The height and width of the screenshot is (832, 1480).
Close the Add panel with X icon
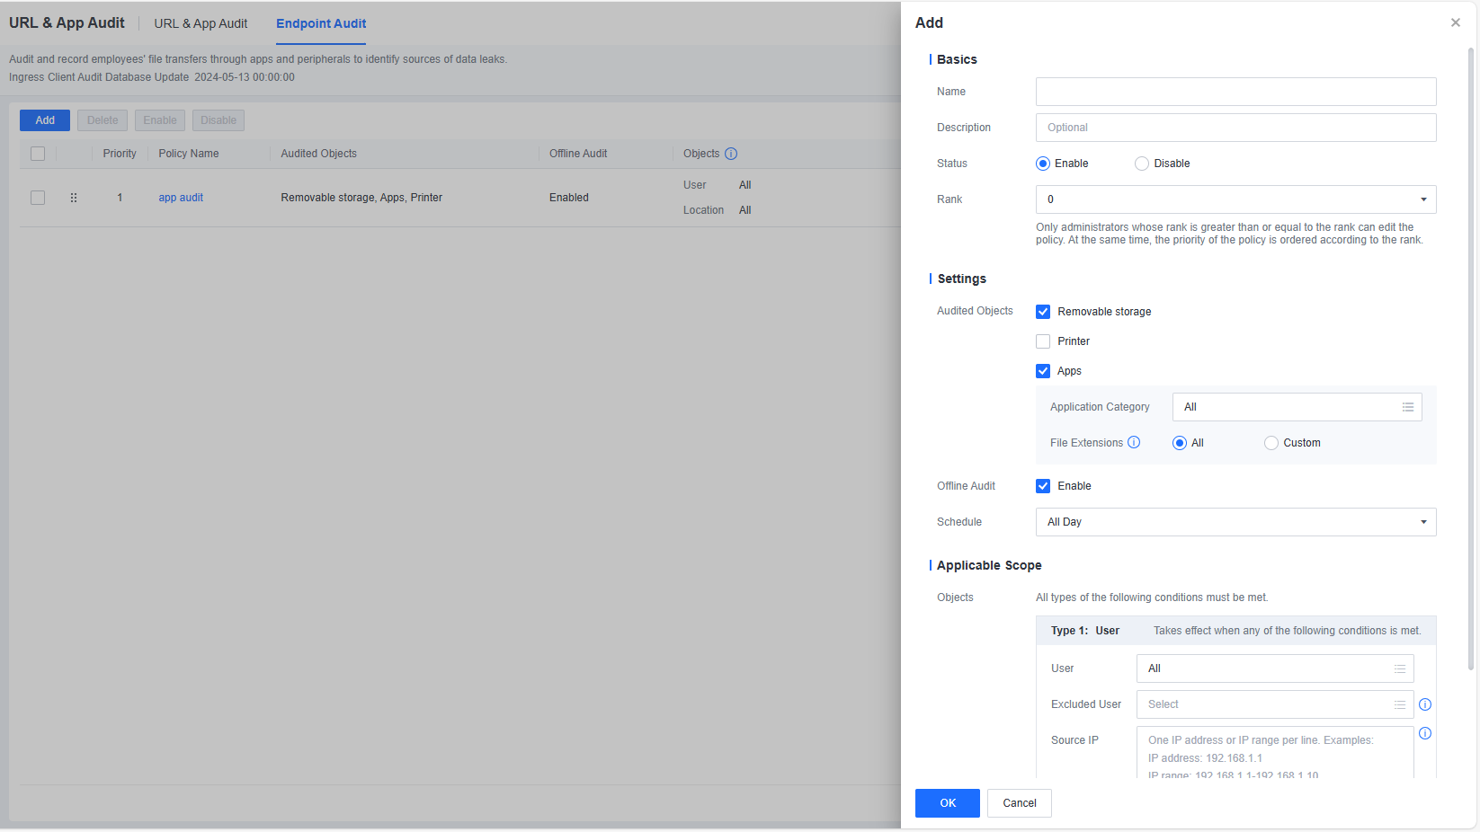tap(1455, 22)
